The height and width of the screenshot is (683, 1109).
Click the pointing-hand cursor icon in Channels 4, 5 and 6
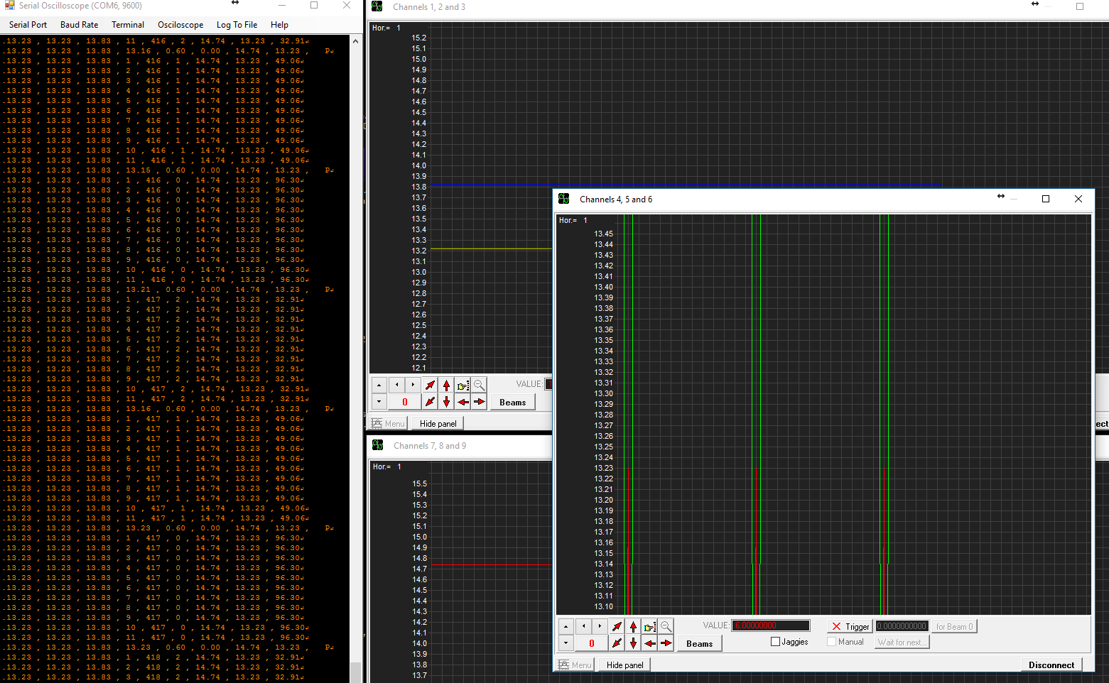[x=649, y=626]
